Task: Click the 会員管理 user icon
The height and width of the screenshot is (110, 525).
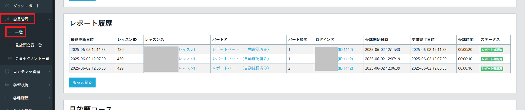Action: [x=7, y=19]
